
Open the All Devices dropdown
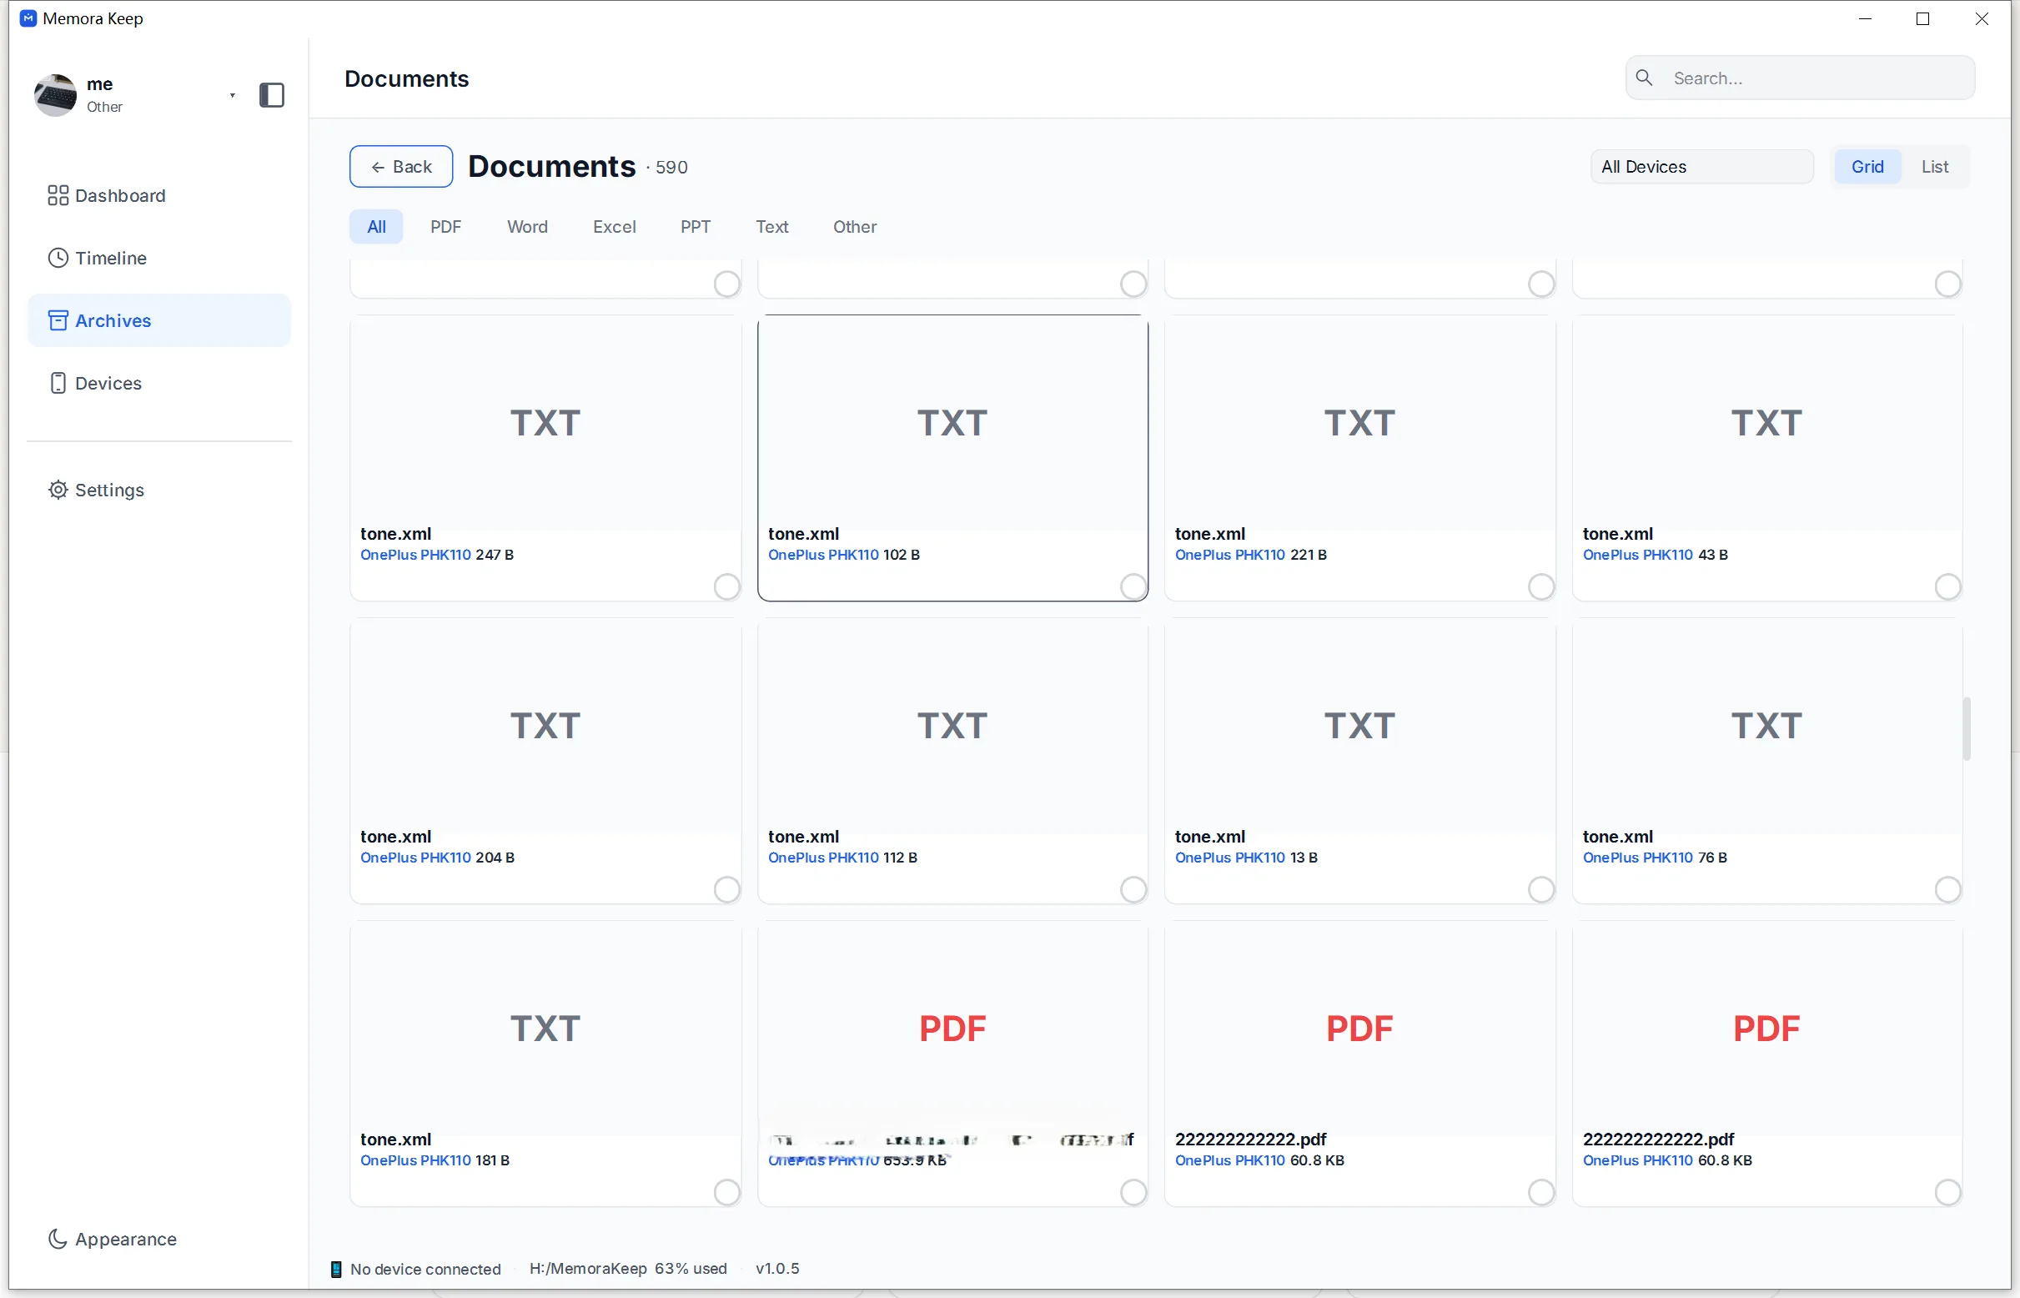(1701, 167)
